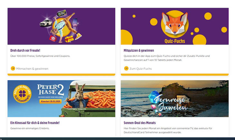The height and width of the screenshot is (140, 235).
Task: Click the white Mini car image
Action: (46, 23)
